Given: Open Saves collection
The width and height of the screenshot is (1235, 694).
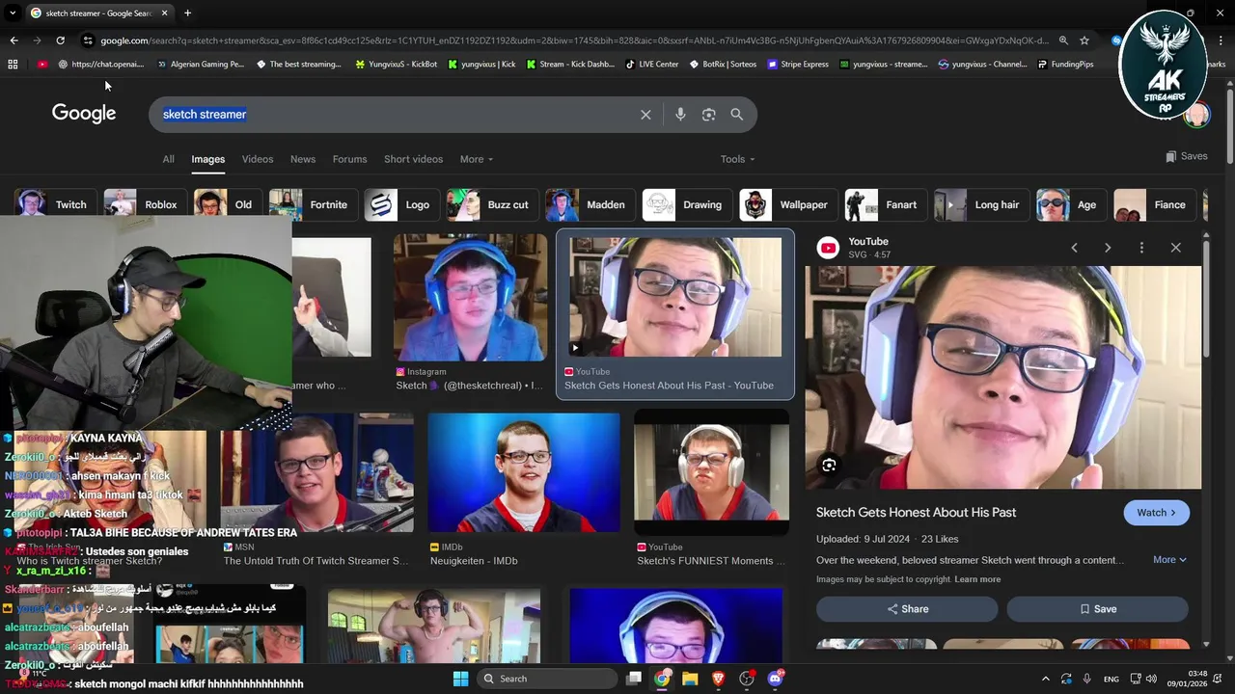Looking at the screenshot, I should [1186, 156].
